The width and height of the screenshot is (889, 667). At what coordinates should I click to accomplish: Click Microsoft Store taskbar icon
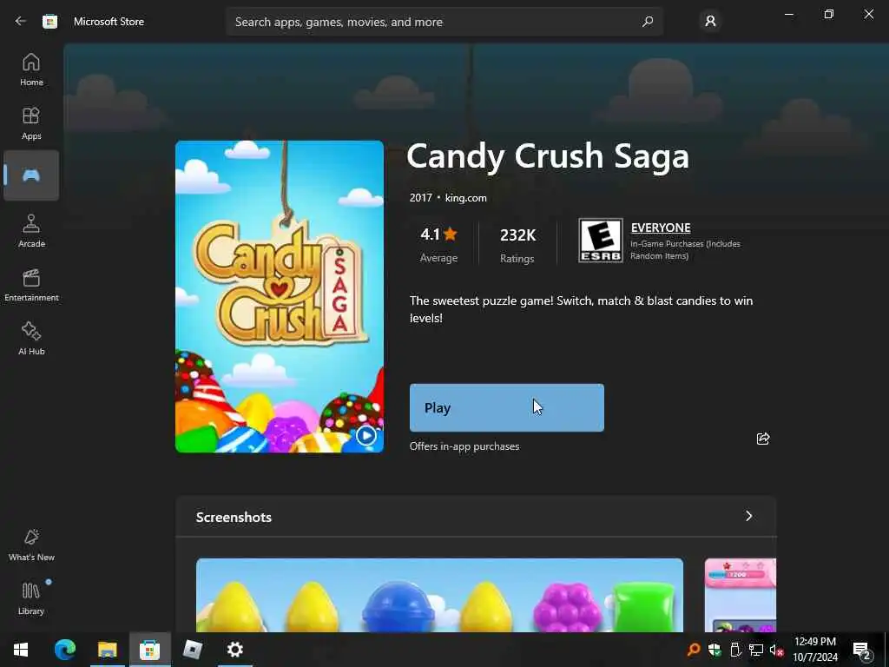point(149,650)
